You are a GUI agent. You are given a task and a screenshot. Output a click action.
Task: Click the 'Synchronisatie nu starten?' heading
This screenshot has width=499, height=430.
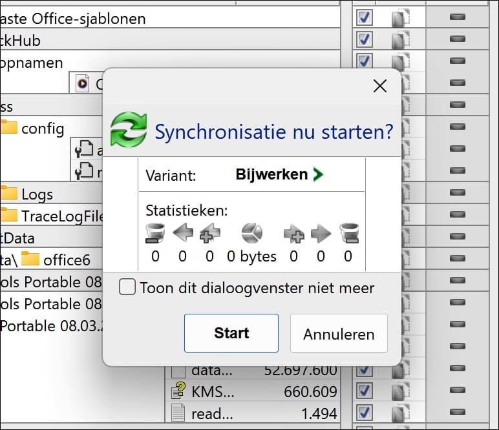click(x=274, y=132)
